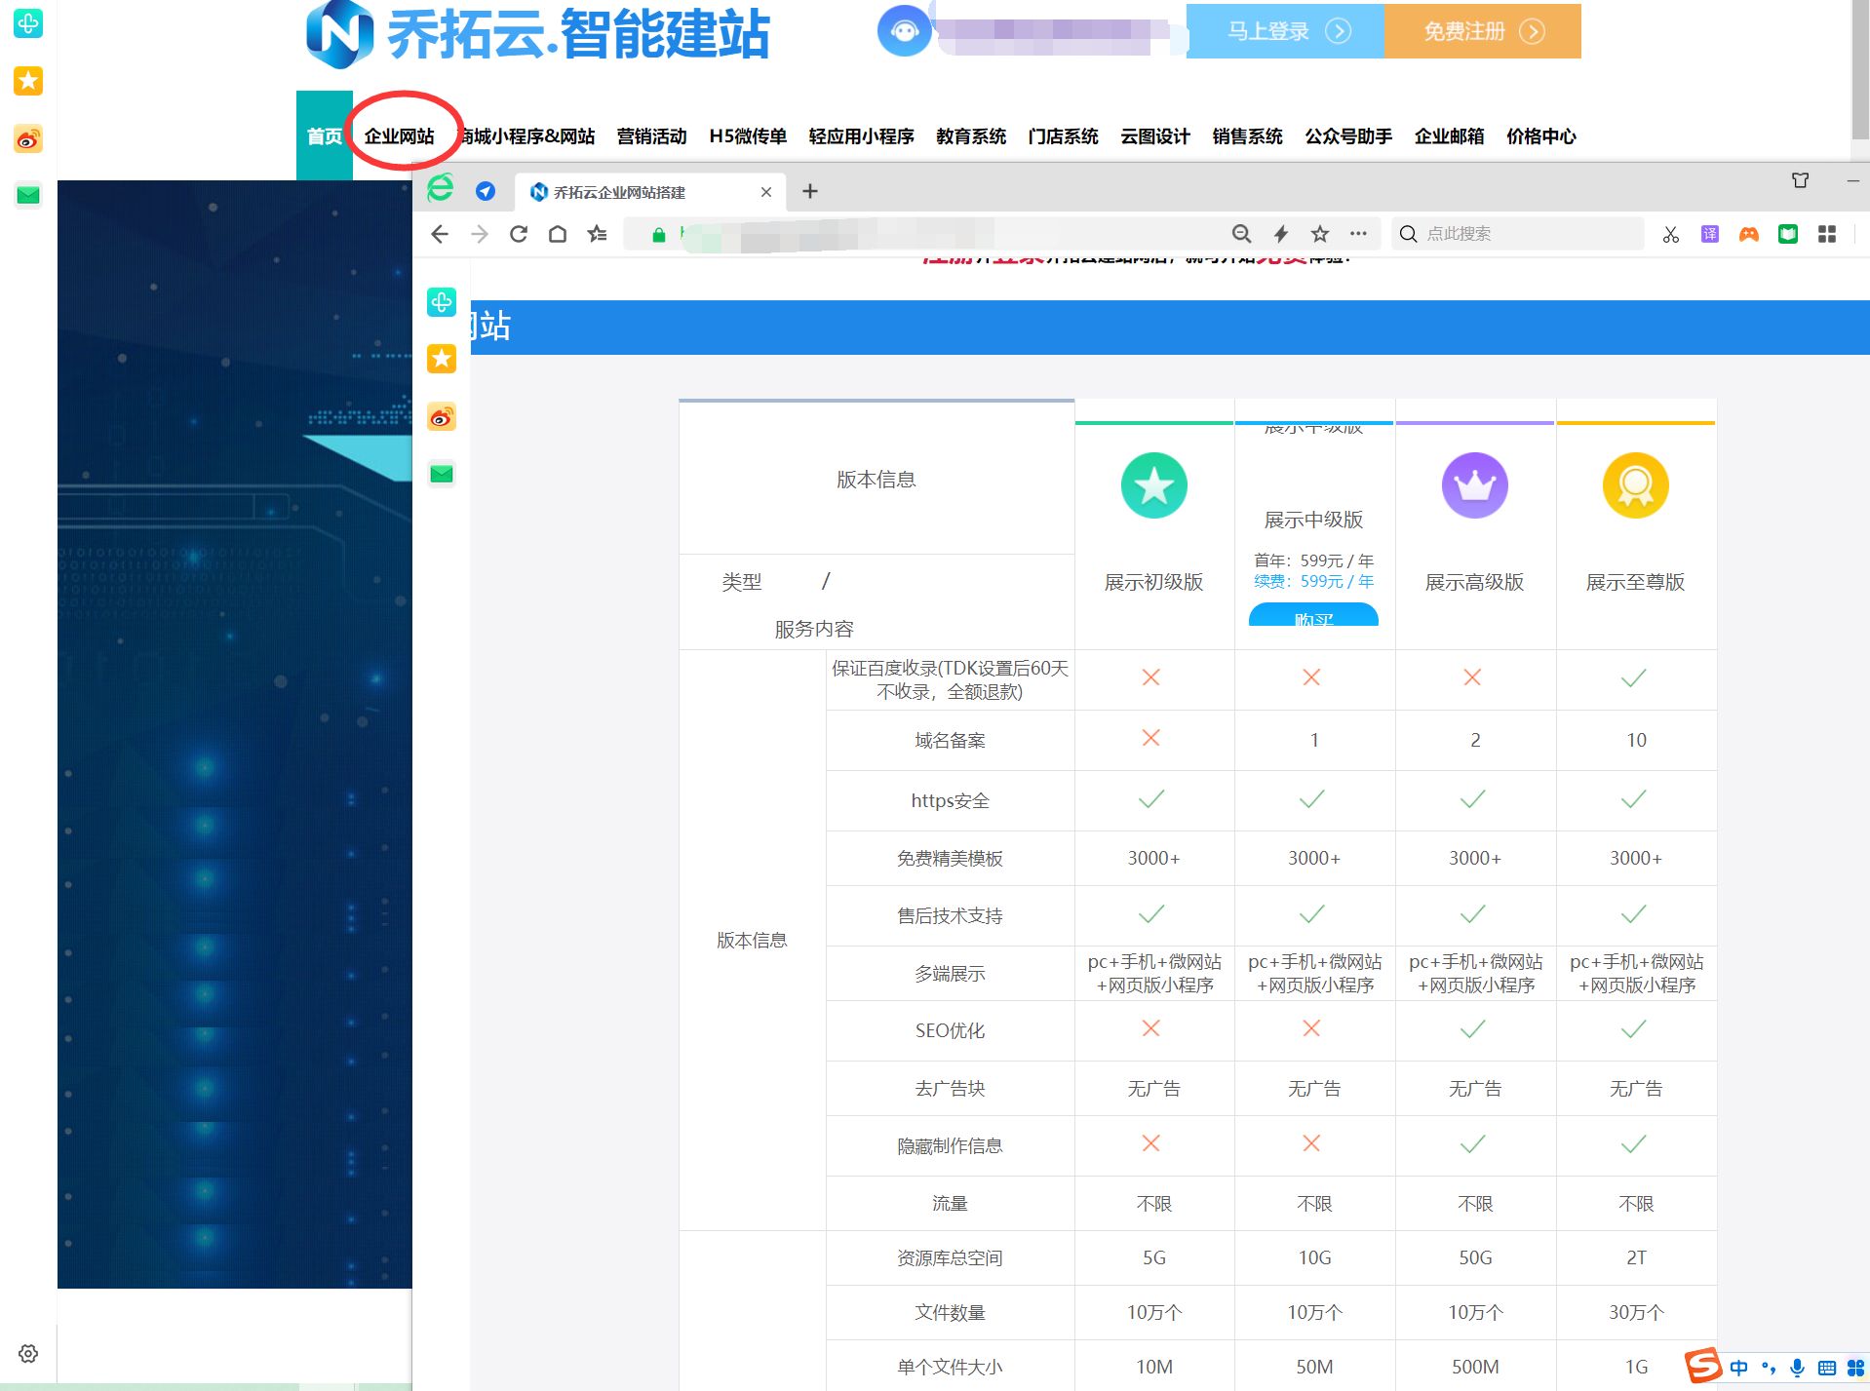Reload the current page
This screenshot has width=1870, height=1391.
click(518, 234)
